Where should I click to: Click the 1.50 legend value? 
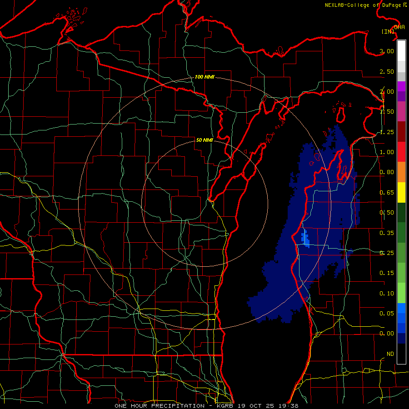pyautogui.click(x=387, y=112)
